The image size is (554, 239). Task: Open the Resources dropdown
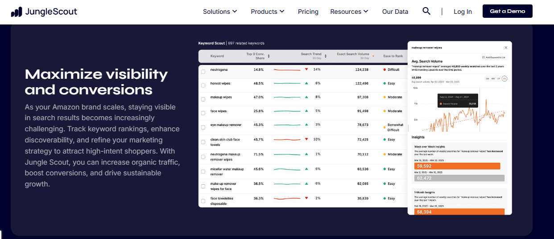tap(349, 12)
